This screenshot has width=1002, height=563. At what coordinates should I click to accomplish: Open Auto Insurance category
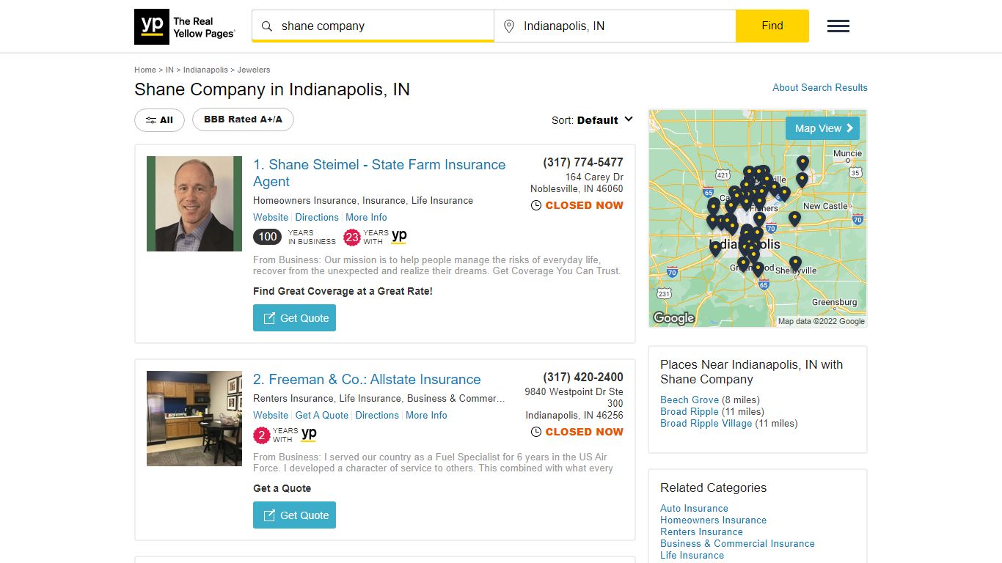694,508
